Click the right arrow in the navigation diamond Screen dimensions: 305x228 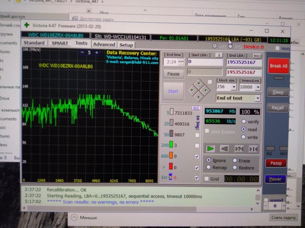click(205, 90)
